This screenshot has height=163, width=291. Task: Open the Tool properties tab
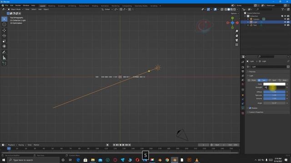pos(243,62)
